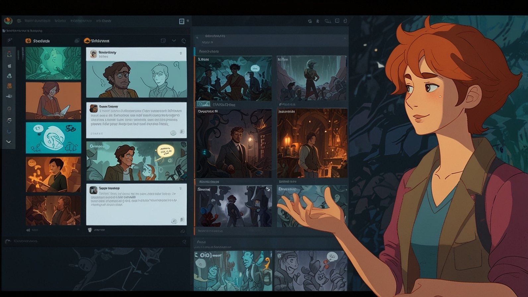Image resolution: width=528 pixels, height=297 pixels.
Task: Expand the chevron at bottom of left sidebar
Action: [9, 142]
